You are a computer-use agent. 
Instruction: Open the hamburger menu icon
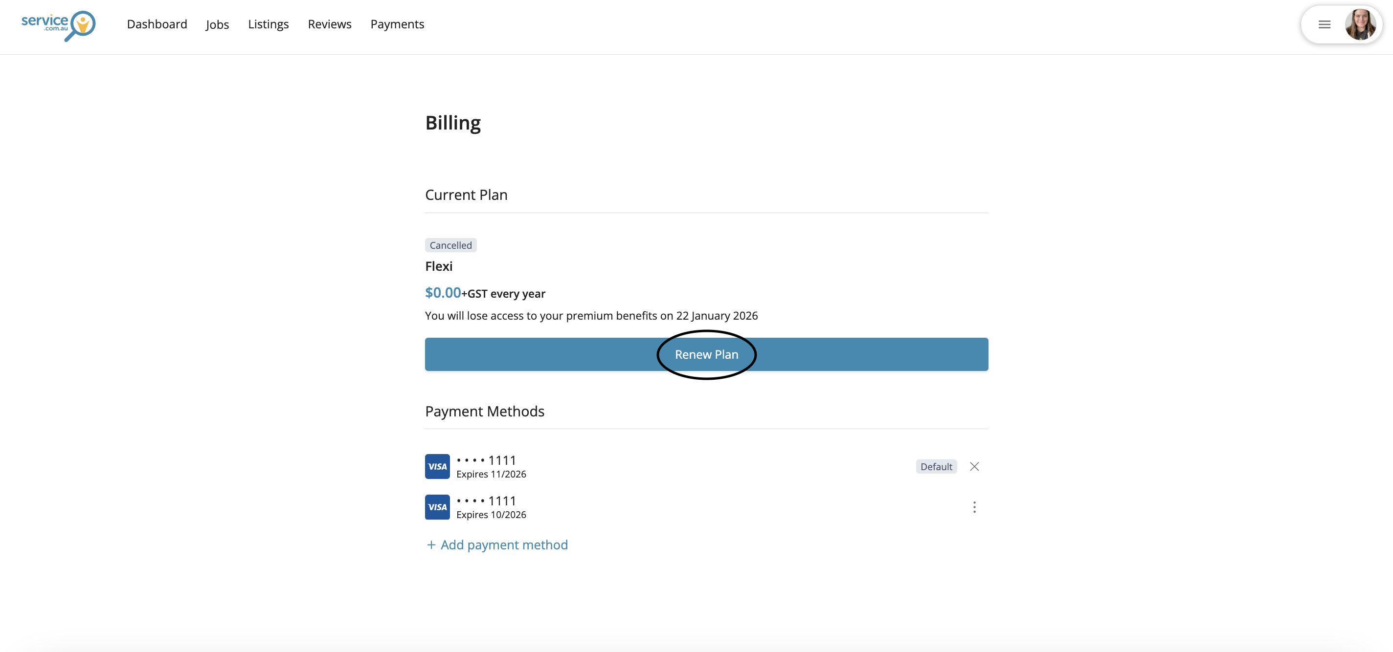(x=1325, y=24)
